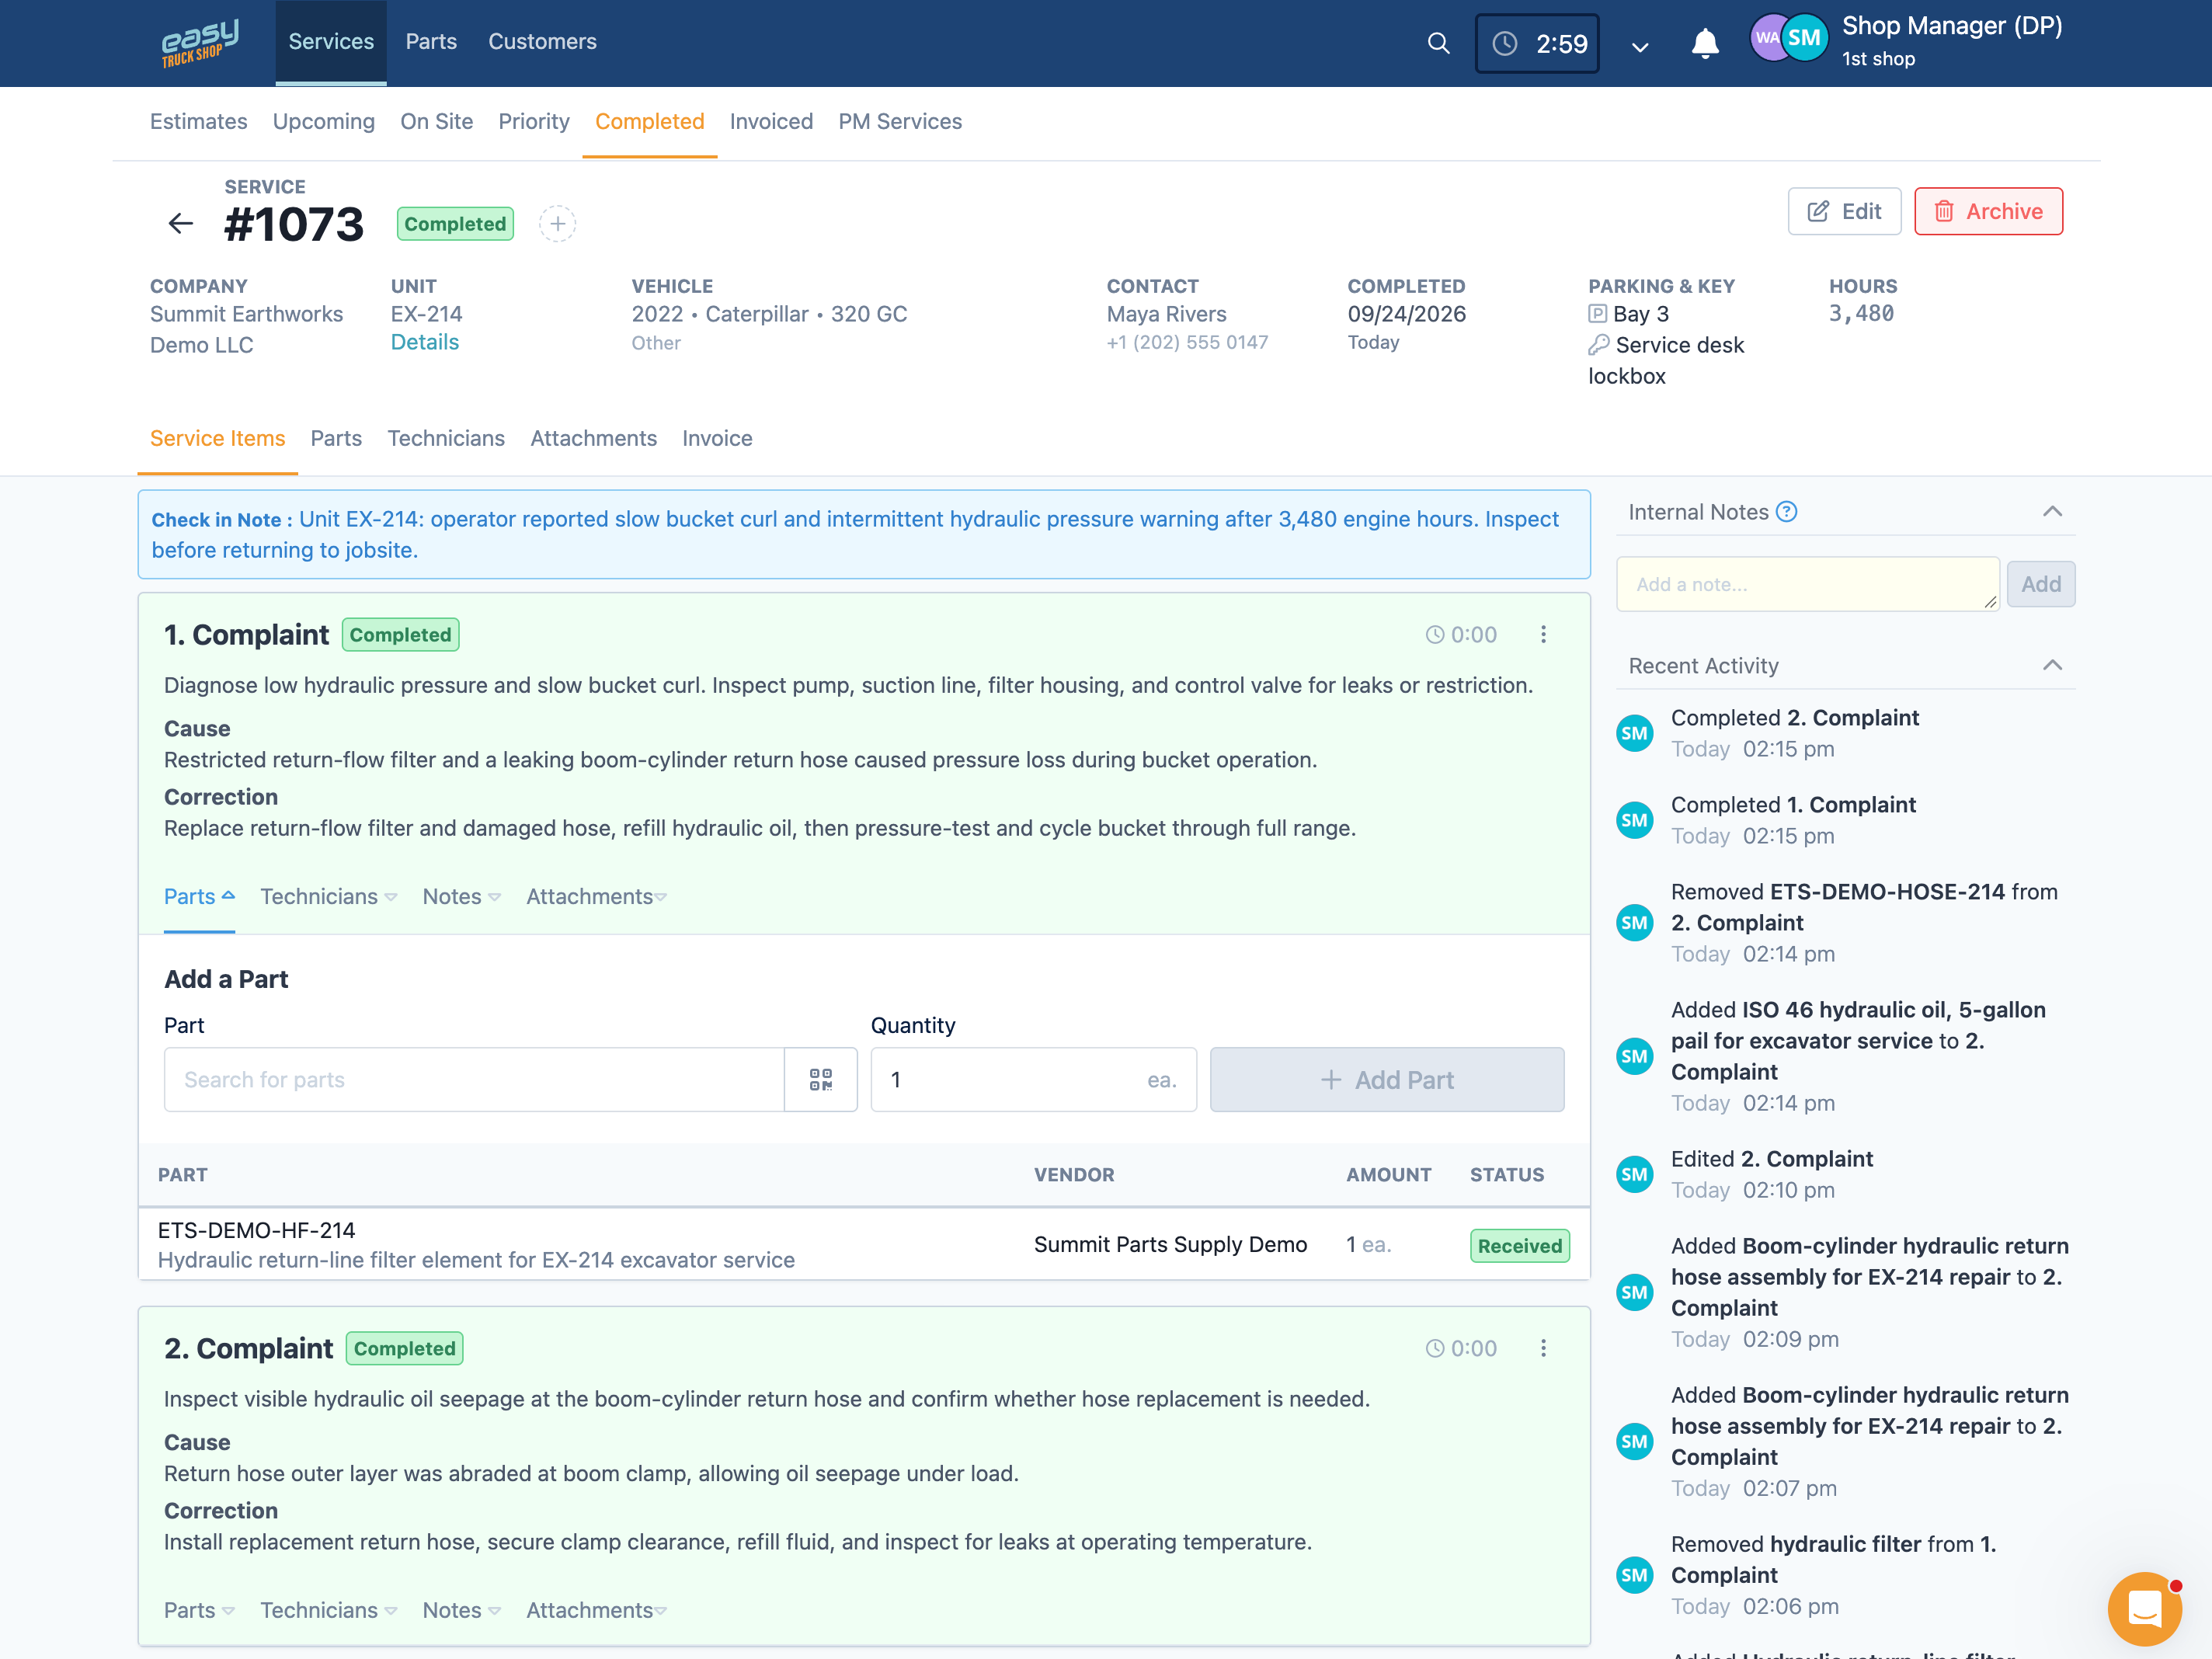This screenshot has height=1659, width=2212.
Task: Click the 0:00 timer on 2. Complaint
Action: click(1461, 1348)
